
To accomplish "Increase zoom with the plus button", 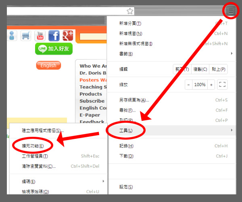I will 211,85.
